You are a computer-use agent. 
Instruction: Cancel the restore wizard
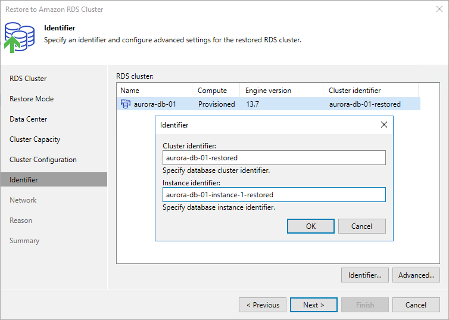pyautogui.click(x=416, y=305)
